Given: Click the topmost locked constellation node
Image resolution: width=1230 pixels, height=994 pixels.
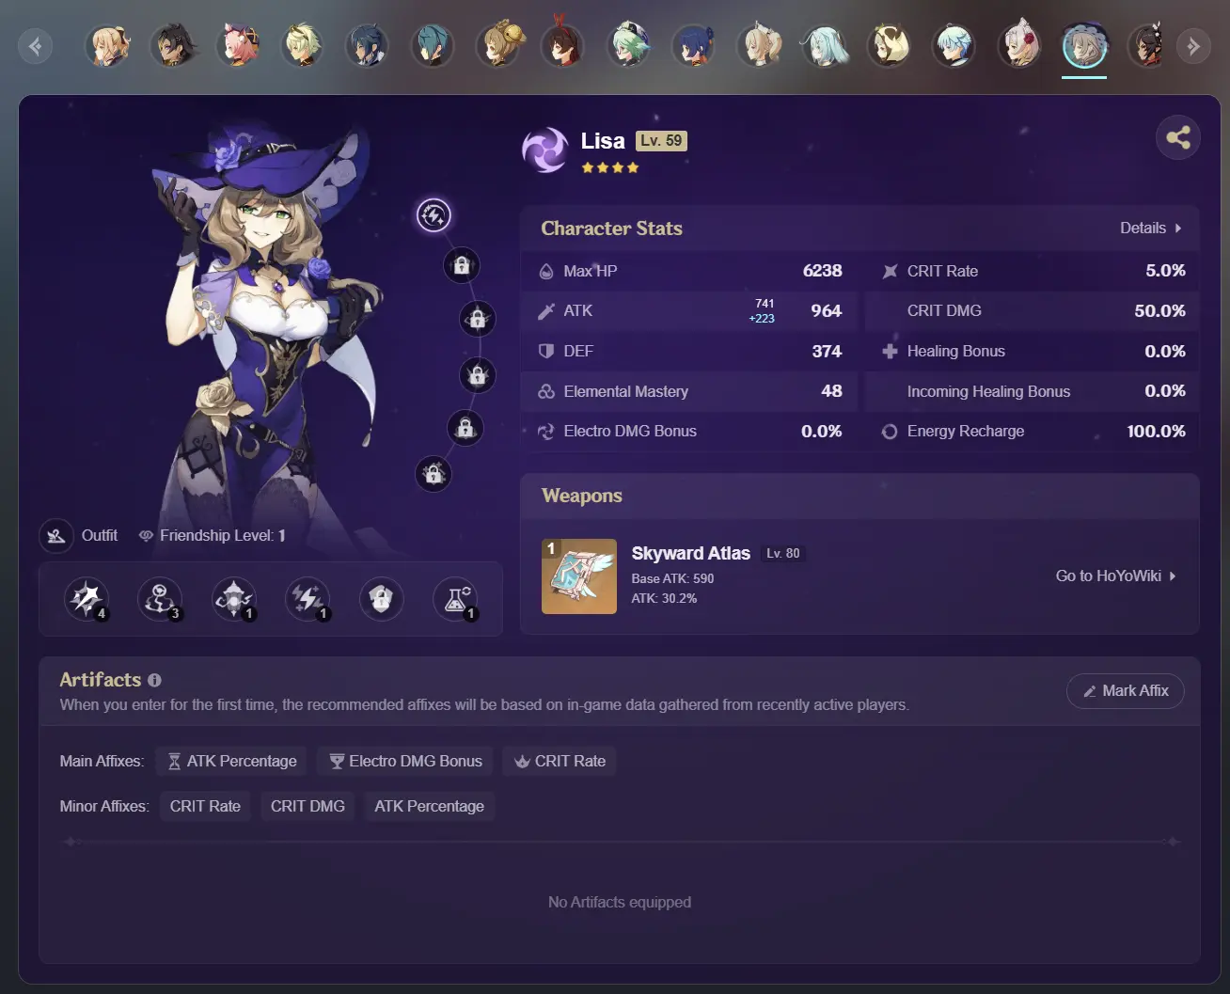Looking at the screenshot, I should click(x=462, y=265).
